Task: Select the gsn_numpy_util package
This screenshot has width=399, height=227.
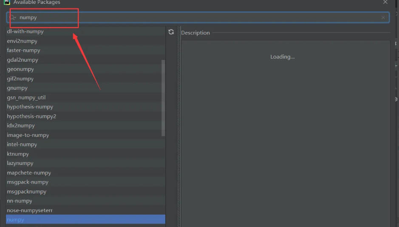Action: (x=85, y=97)
